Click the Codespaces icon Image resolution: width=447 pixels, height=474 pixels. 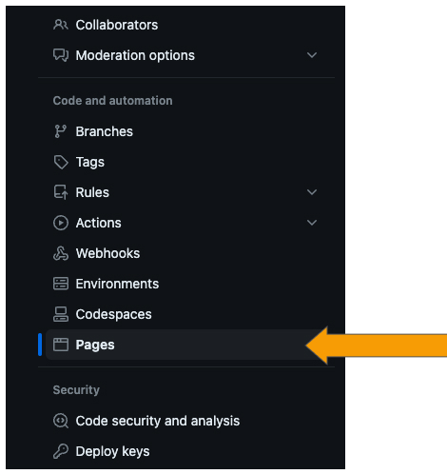[x=61, y=314]
